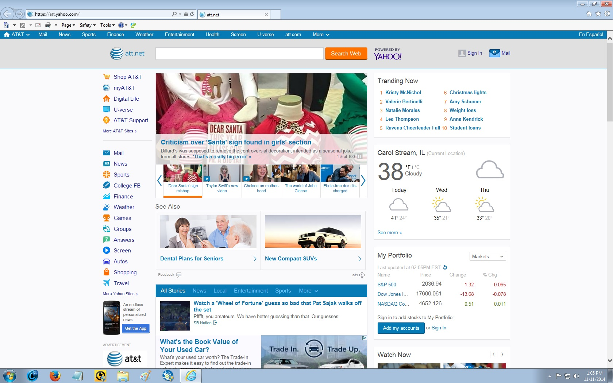Click the Search Web button

point(346,53)
